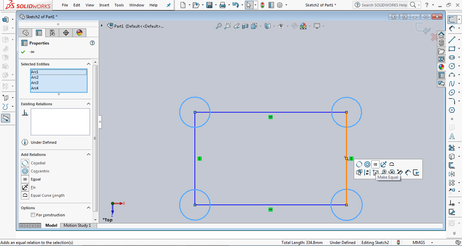Viewport: 462px width, 246px height.
Task: Click the Apply Scene icon
Action: [x=303, y=26]
